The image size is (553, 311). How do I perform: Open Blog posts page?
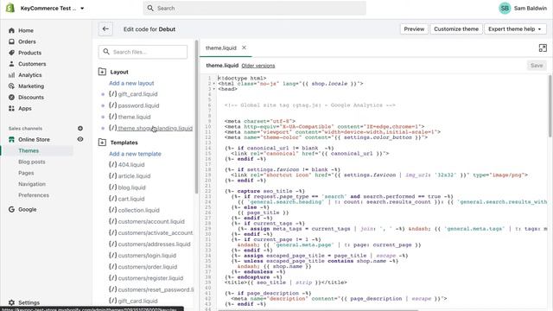(x=32, y=162)
